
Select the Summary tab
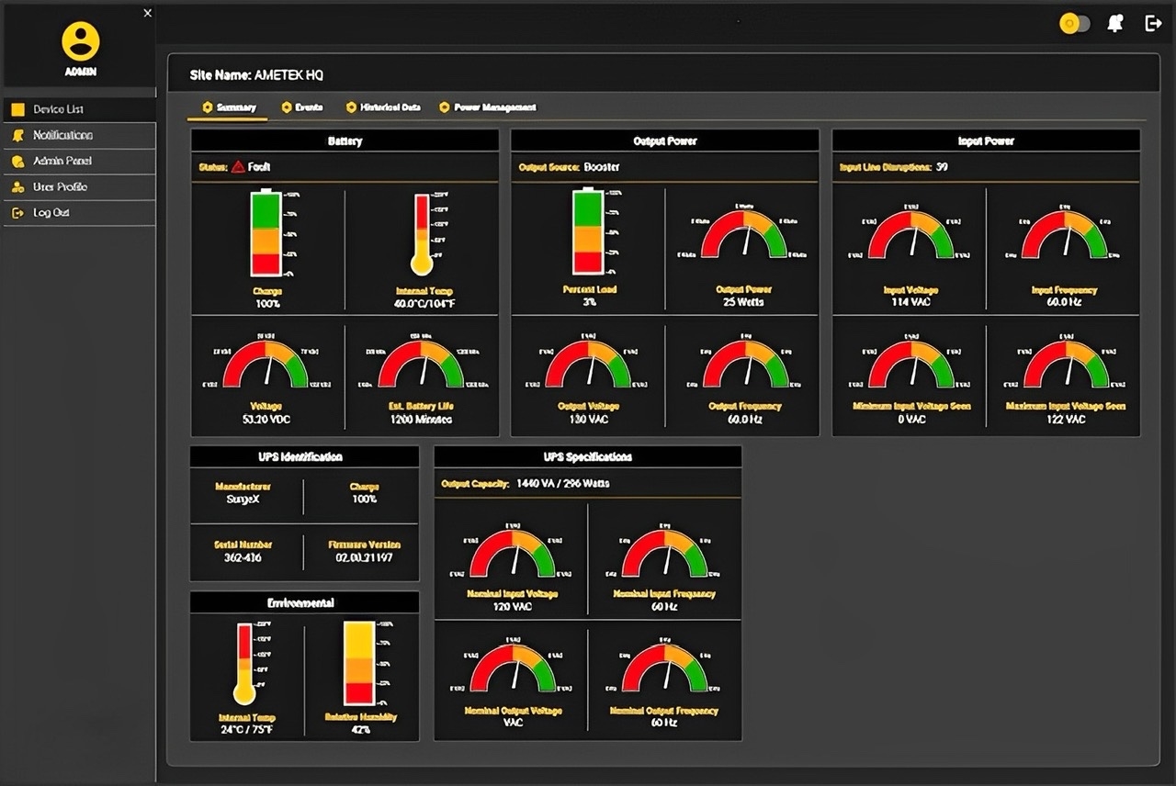tap(229, 107)
